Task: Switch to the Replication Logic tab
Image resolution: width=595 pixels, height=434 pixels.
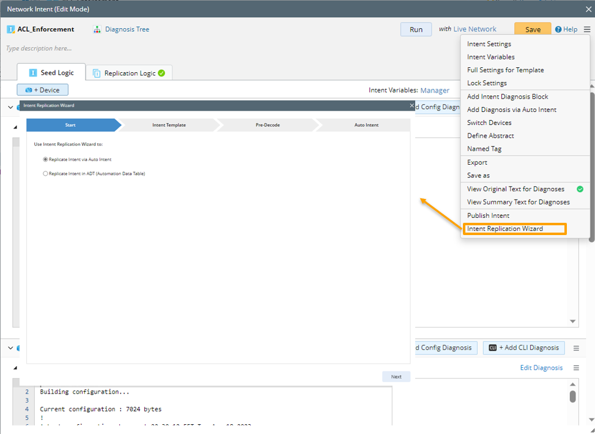Action: click(x=129, y=73)
